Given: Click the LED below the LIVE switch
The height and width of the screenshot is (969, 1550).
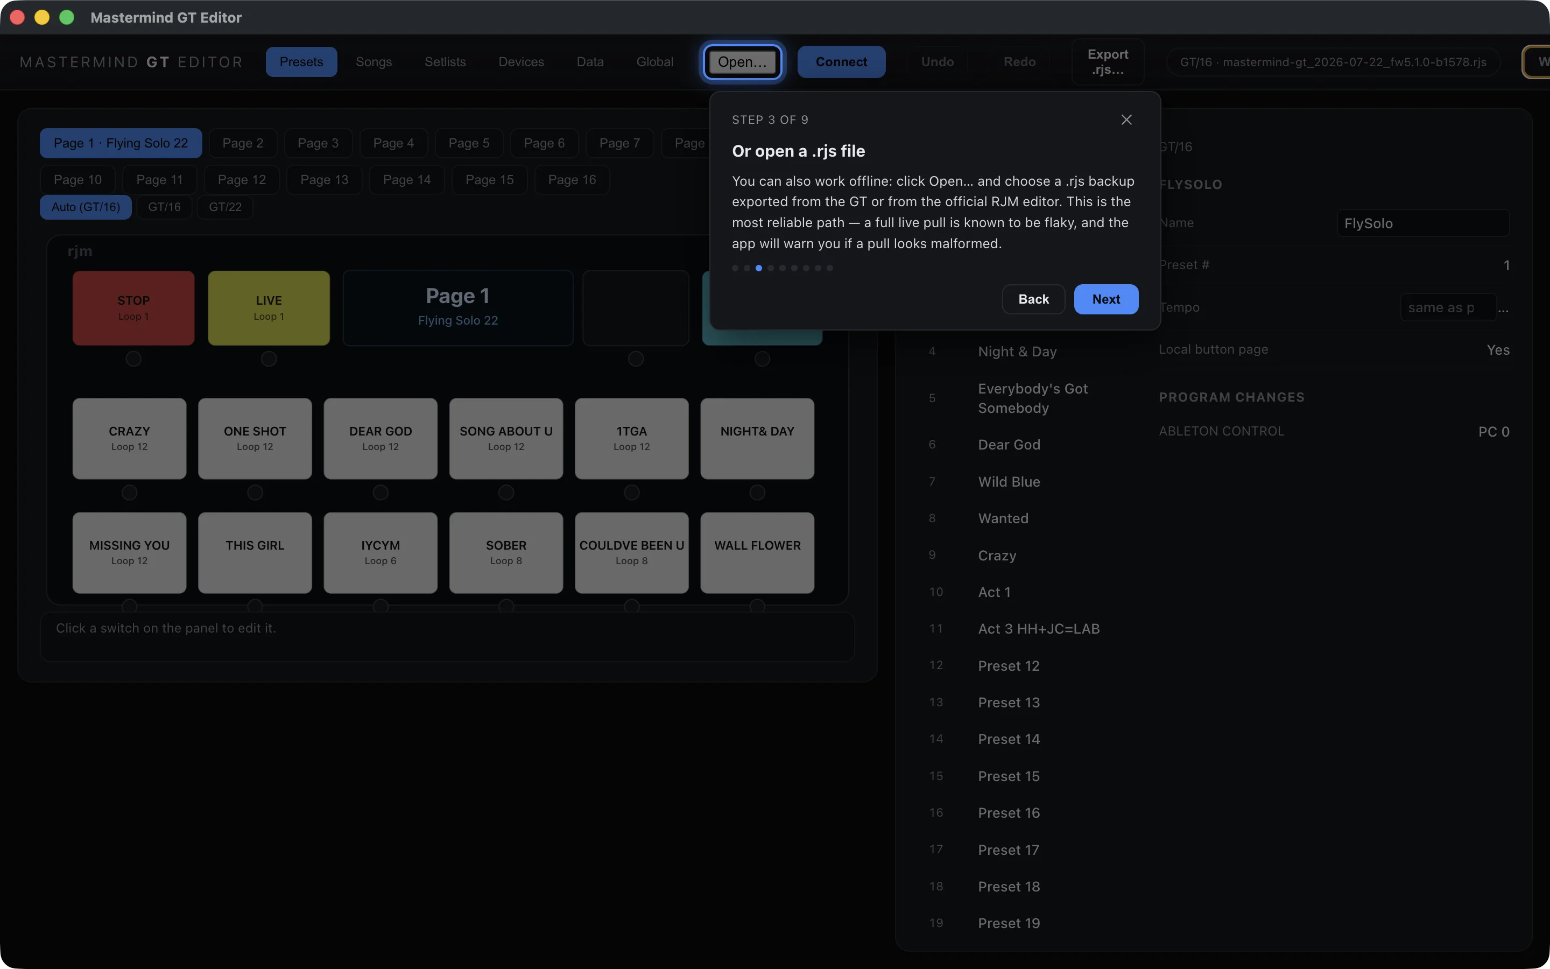Looking at the screenshot, I should [x=269, y=359].
